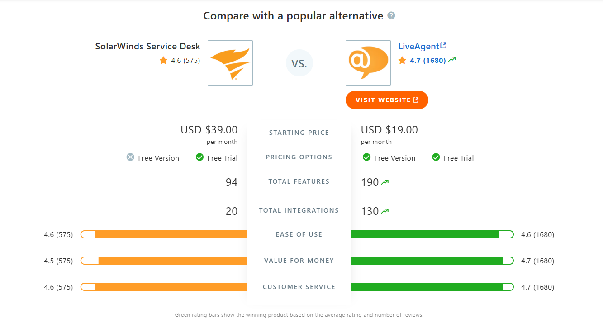Click the LiveAgent speech bubble logo

point(368,63)
